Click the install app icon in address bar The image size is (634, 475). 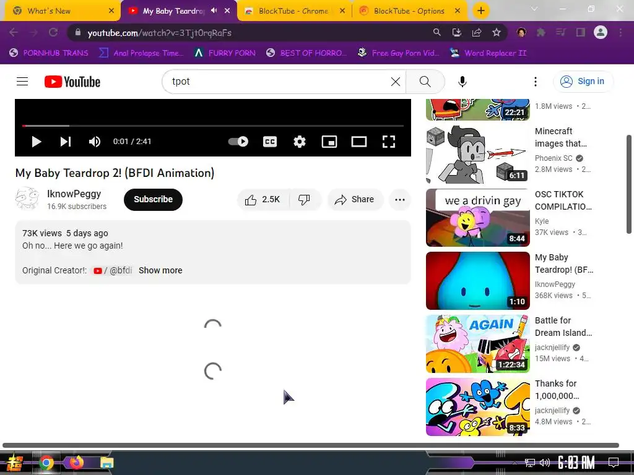[x=456, y=33]
